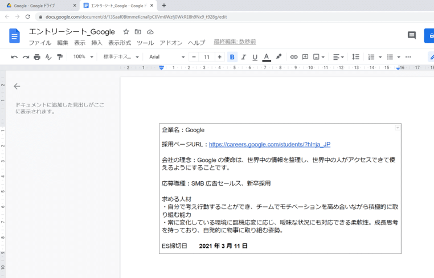Add a comment from toolbar icon
The image size is (434, 278).
click(305, 57)
